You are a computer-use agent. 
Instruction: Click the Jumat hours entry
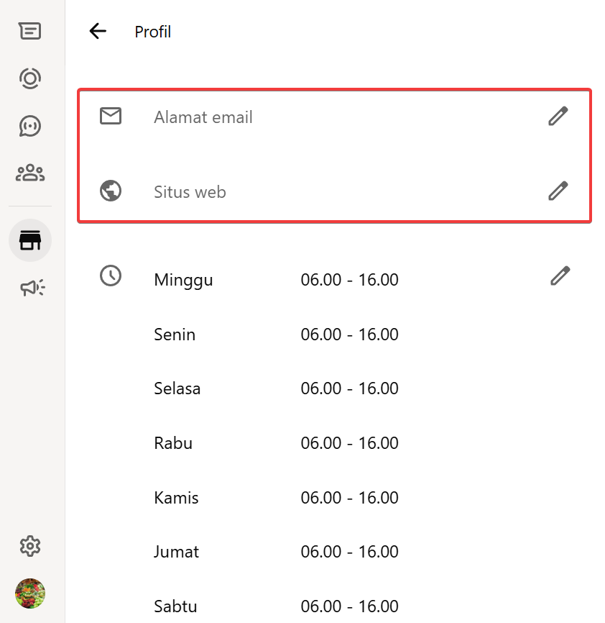click(x=277, y=552)
